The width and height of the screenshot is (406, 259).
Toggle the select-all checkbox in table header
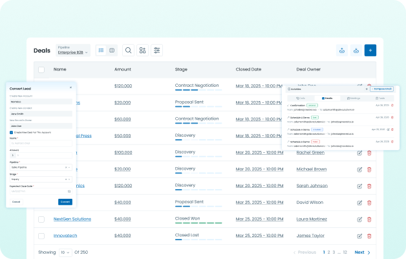pos(41,69)
